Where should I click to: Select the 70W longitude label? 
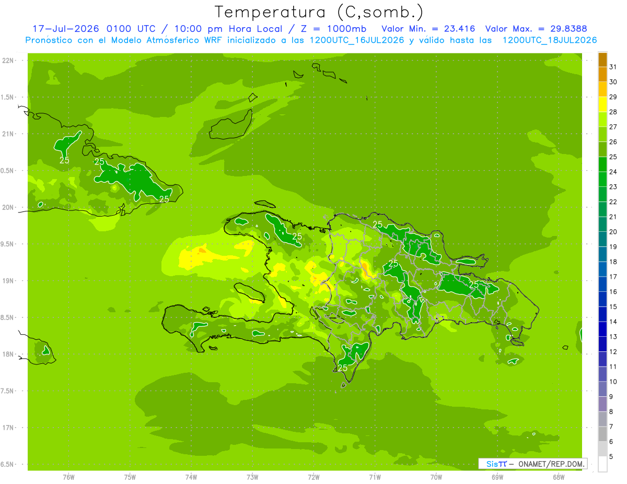coord(436,477)
